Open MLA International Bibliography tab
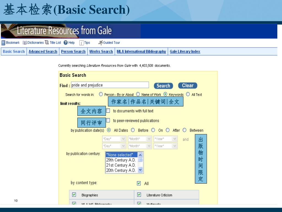This screenshot has width=282, height=212. (141, 52)
